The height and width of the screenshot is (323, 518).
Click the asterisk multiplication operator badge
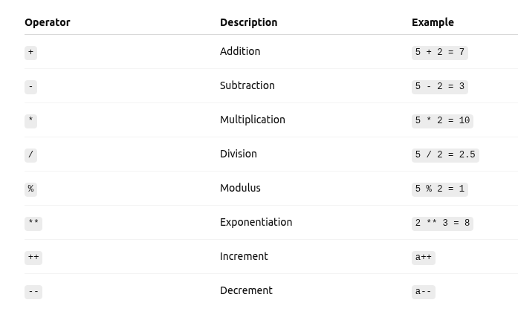pos(30,121)
